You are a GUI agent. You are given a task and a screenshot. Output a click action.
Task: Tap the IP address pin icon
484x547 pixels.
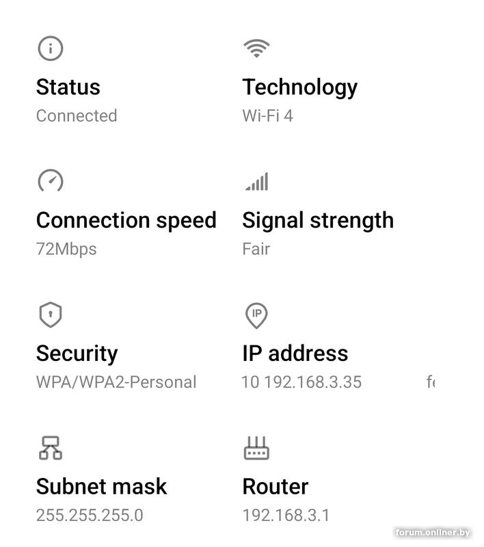coord(256,315)
